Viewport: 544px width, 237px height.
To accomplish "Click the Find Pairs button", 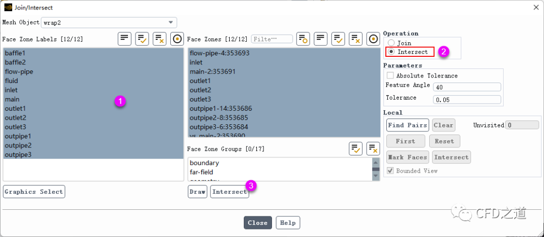I will coord(407,125).
